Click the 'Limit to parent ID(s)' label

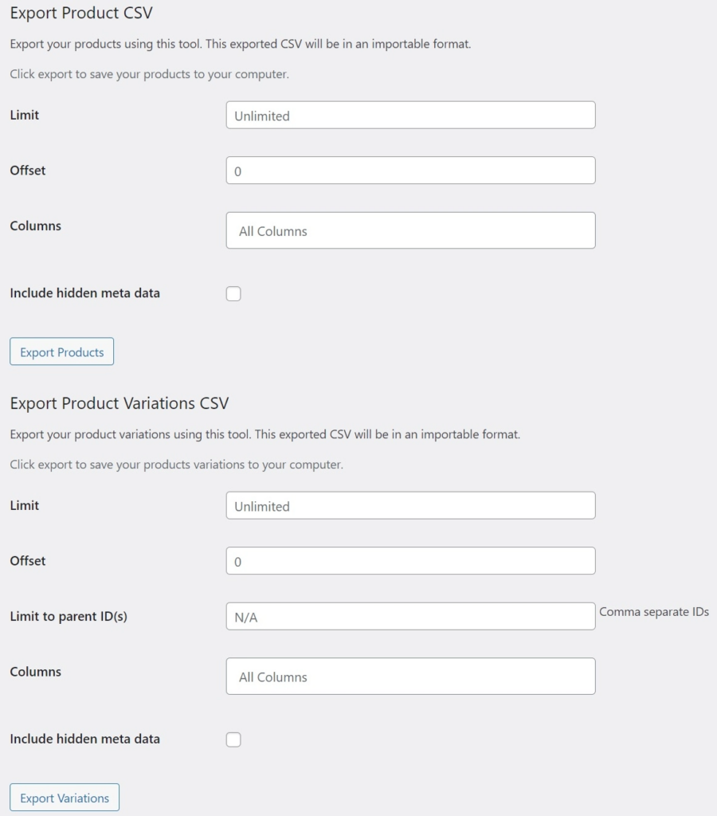tap(69, 616)
